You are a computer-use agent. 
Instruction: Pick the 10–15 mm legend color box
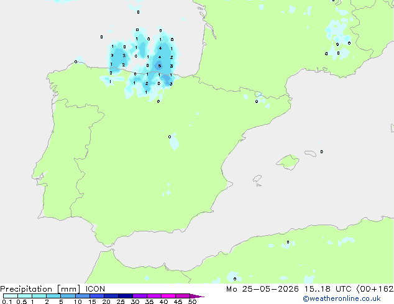[83, 296]
